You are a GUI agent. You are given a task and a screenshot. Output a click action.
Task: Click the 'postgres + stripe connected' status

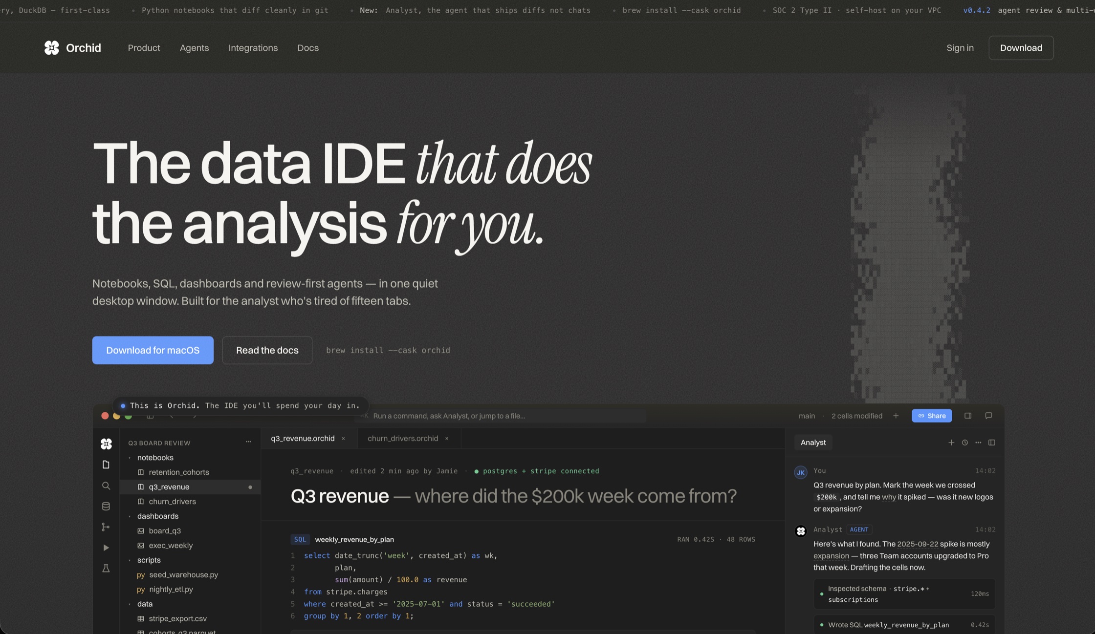tap(537, 471)
